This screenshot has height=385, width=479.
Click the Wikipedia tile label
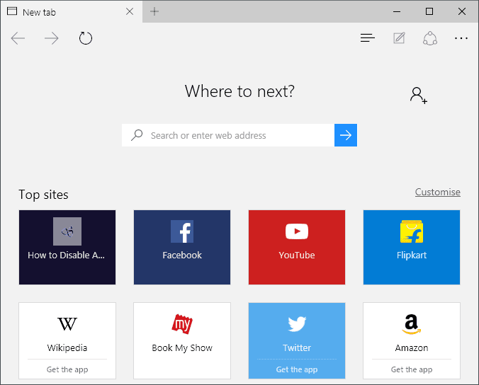click(x=67, y=347)
